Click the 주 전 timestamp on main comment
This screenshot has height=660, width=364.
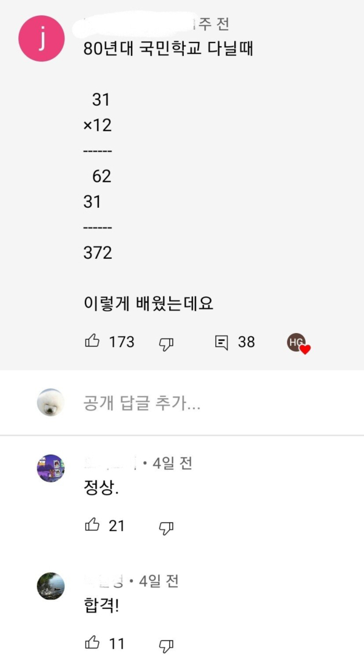(x=212, y=24)
